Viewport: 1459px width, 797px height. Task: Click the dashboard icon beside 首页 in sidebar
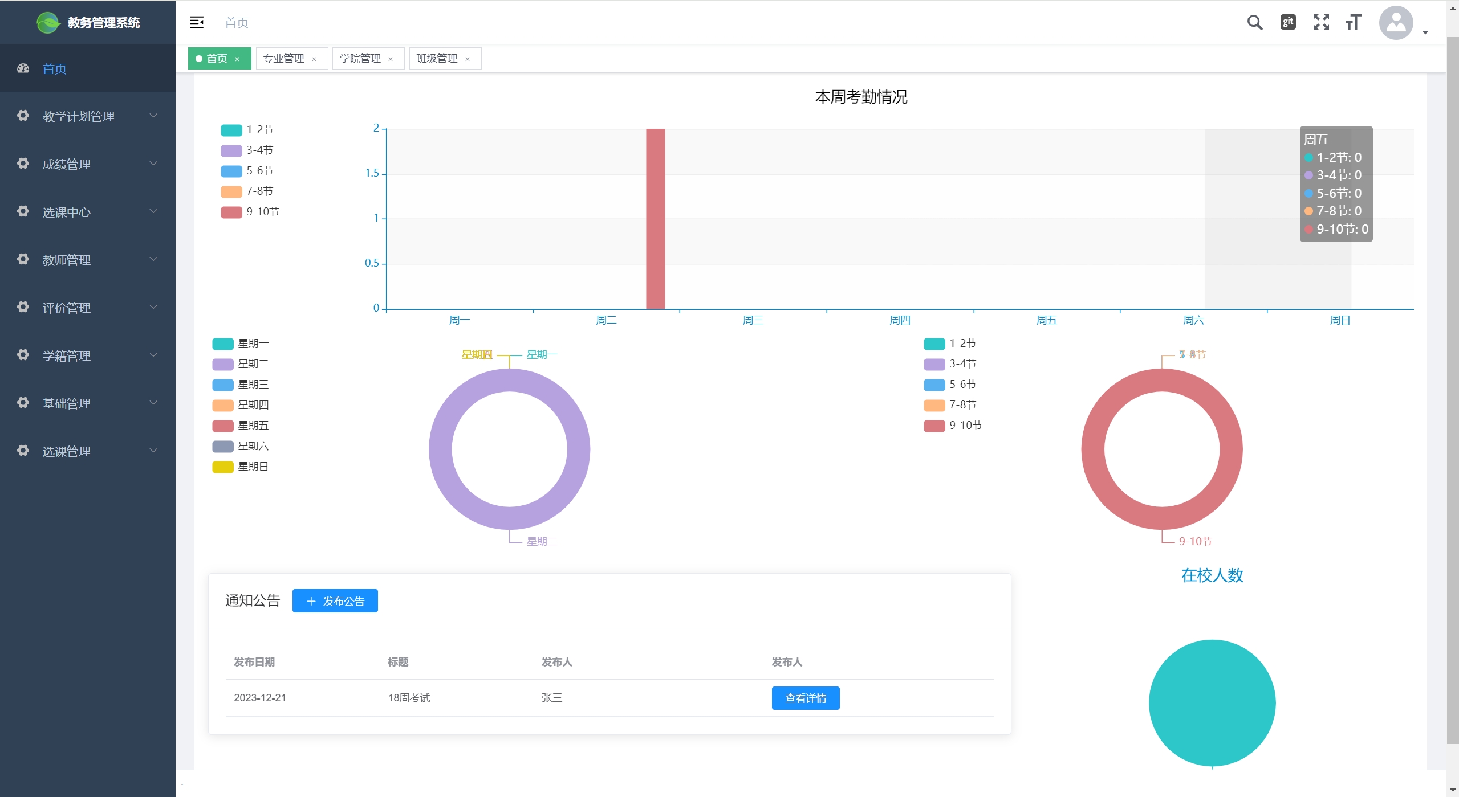23,68
